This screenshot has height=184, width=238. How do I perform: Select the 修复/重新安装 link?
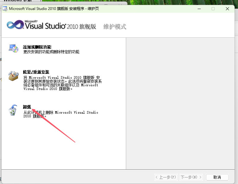[36, 72]
